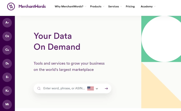Expand the marketplace country chevron
Screen dimensions: 181x111
(x=97, y=88)
